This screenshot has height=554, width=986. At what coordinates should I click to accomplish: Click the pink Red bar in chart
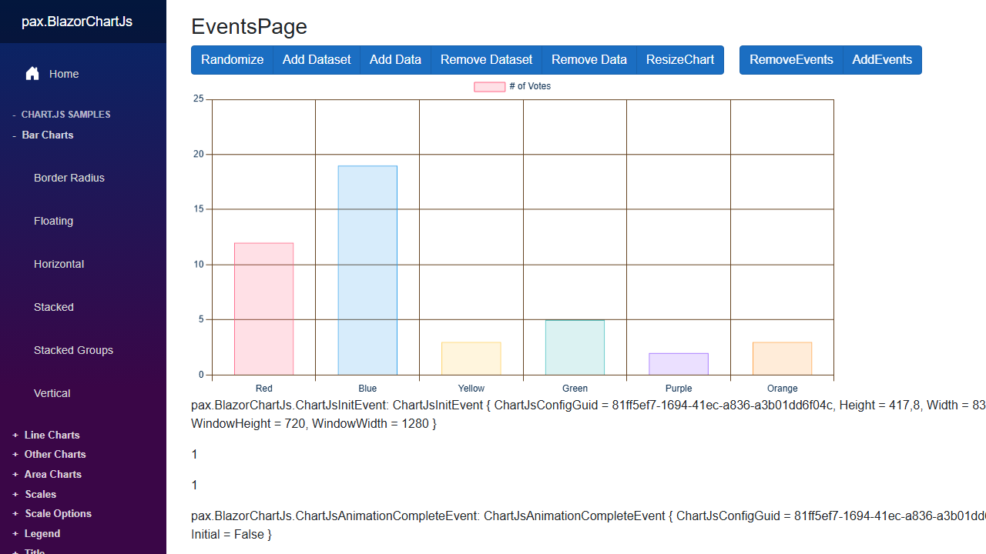click(x=264, y=309)
